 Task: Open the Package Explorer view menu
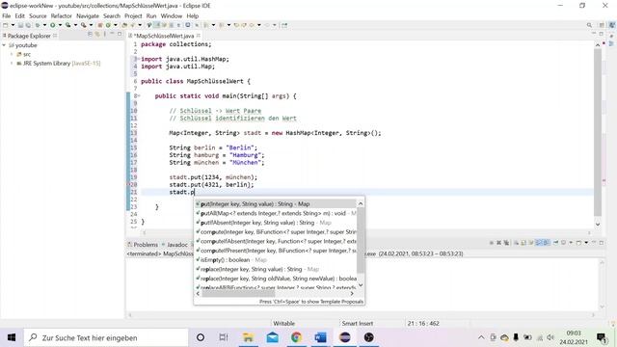pos(105,35)
